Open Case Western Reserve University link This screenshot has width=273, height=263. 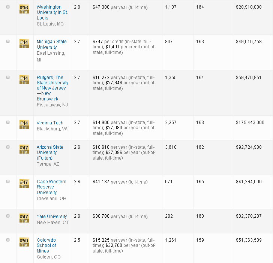[x=51, y=187]
